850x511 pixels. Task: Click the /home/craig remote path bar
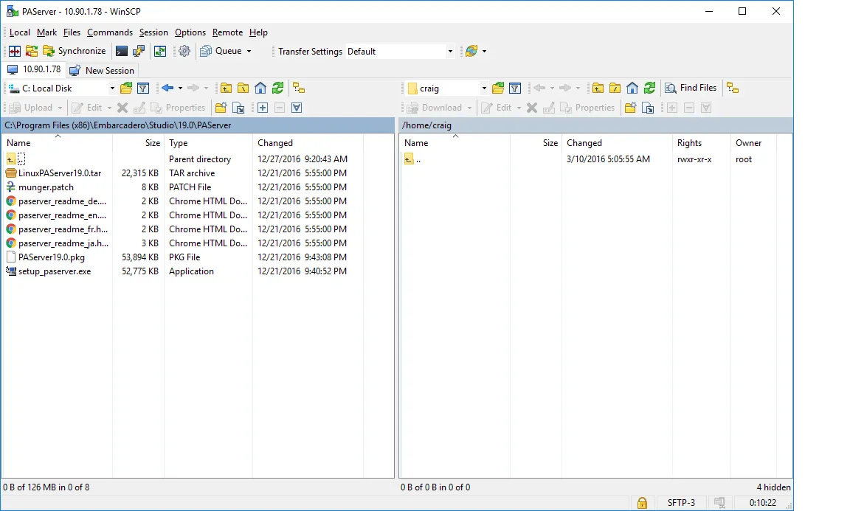coord(595,125)
